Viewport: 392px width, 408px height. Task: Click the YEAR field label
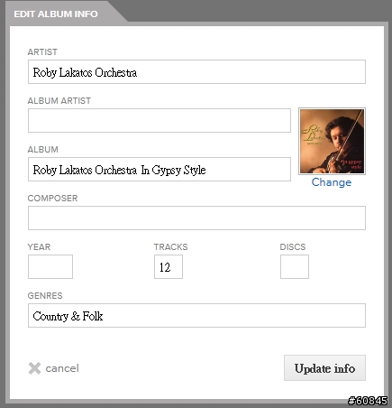[x=39, y=247]
